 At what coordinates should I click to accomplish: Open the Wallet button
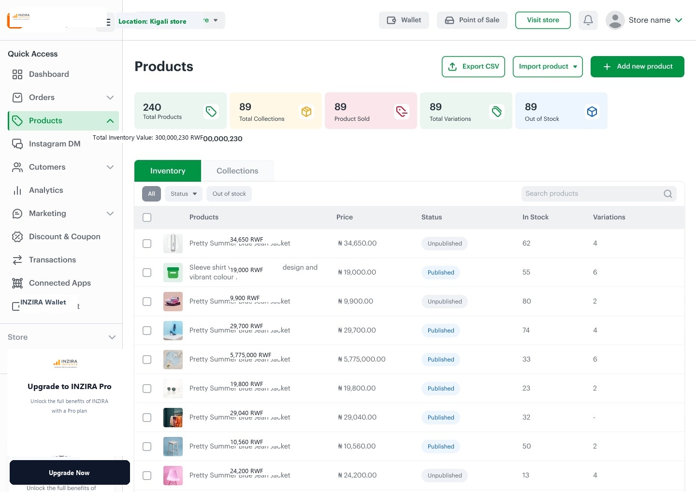tap(404, 20)
